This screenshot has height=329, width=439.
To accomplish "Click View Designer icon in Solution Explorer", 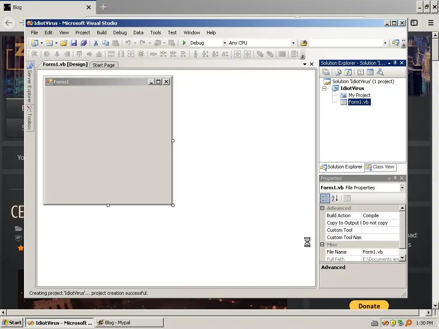I will [x=370, y=72].
